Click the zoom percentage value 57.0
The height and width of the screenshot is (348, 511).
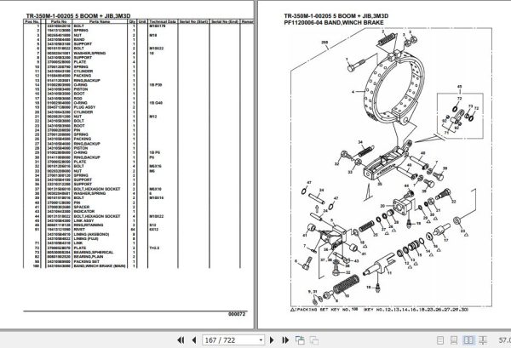coord(504,340)
